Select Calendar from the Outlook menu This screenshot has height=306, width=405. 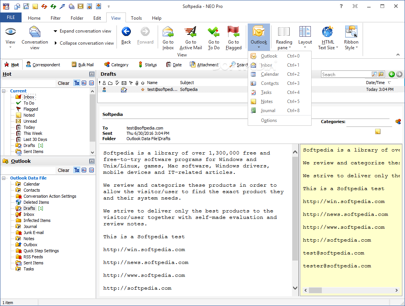click(279, 74)
